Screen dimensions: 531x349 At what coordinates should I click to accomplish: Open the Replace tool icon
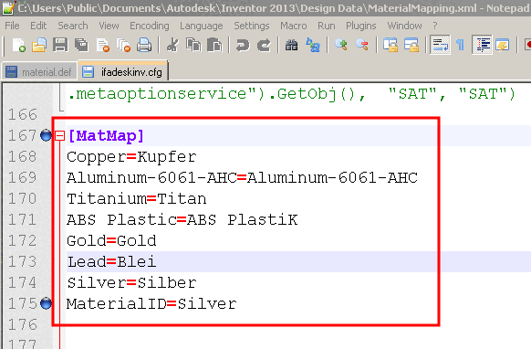[x=313, y=45]
